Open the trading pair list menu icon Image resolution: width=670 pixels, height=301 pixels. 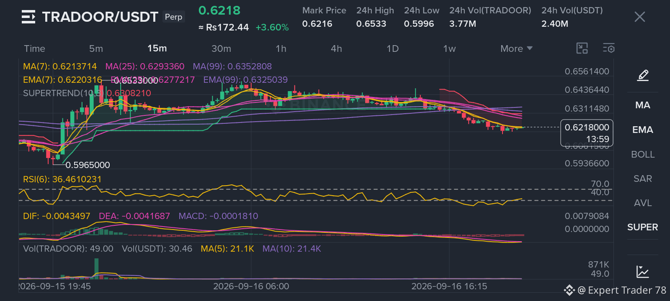coord(28,17)
